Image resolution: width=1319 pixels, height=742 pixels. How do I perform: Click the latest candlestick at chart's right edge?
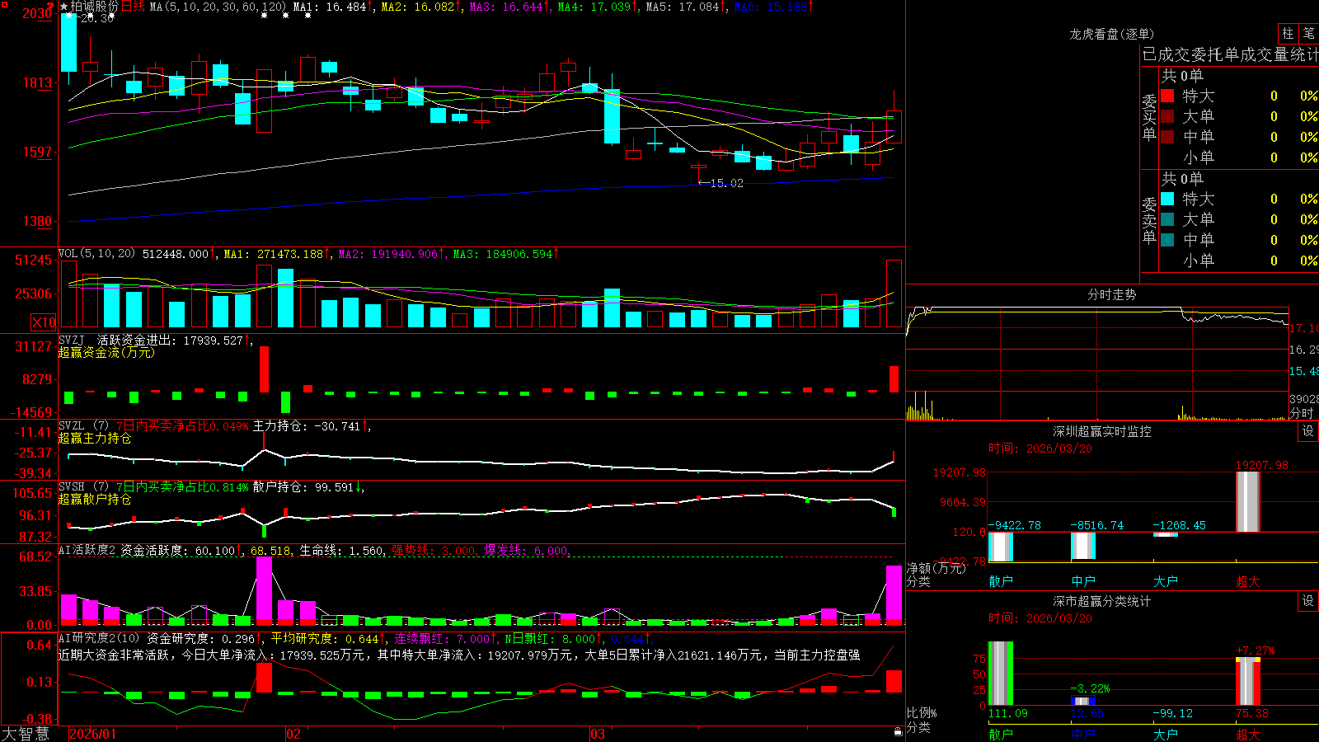pos(894,127)
